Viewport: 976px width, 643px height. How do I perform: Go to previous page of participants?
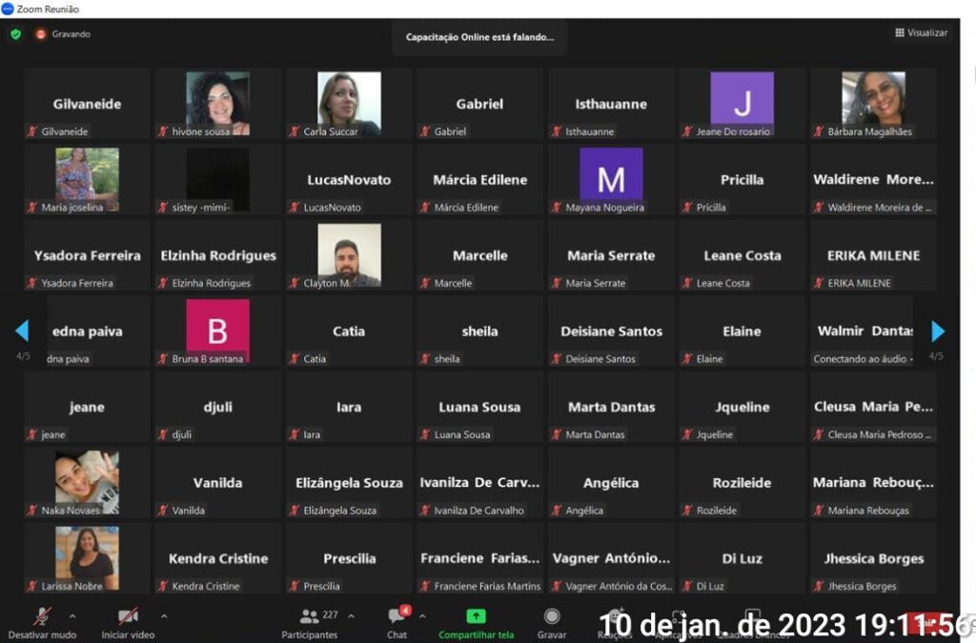point(22,332)
